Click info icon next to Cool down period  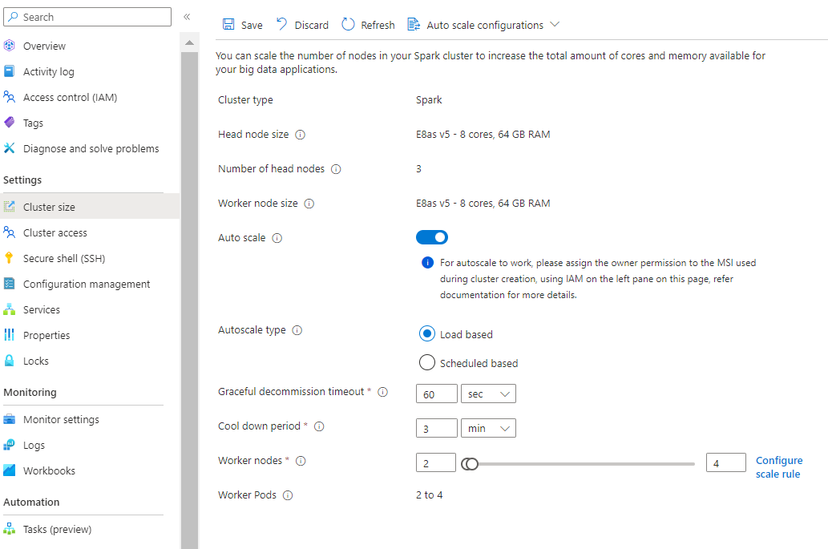pos(319,426)
